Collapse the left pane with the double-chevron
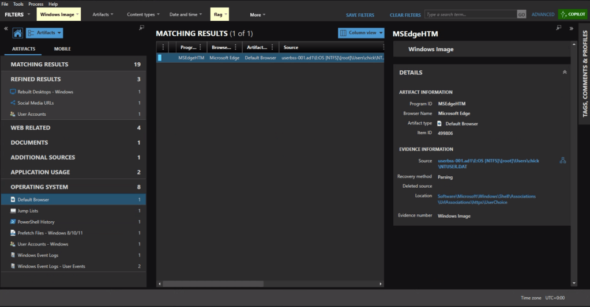590x307 pixels. (x=6, y=28)
